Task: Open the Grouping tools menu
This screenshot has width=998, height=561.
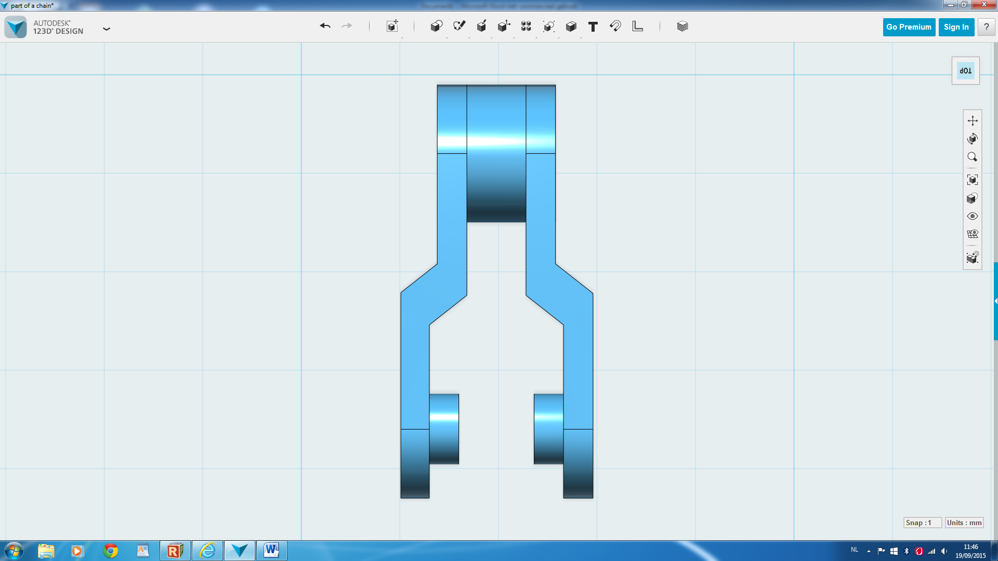Action: [549, 26]
